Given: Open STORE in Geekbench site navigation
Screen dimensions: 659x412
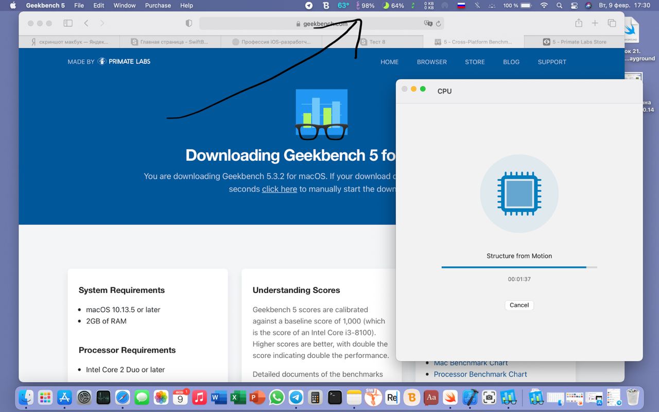Looking at the screenshot, I should click(475, 62).
